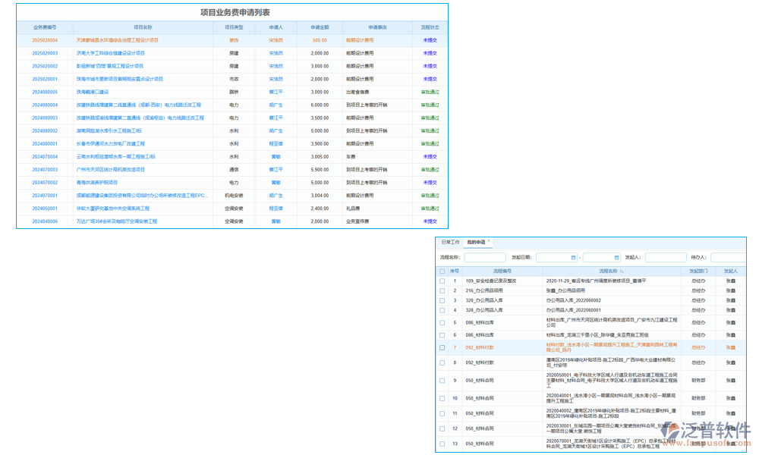The image size is (759, 455).
Task: Select the 我的申请 tab
Action: point(476,242)
